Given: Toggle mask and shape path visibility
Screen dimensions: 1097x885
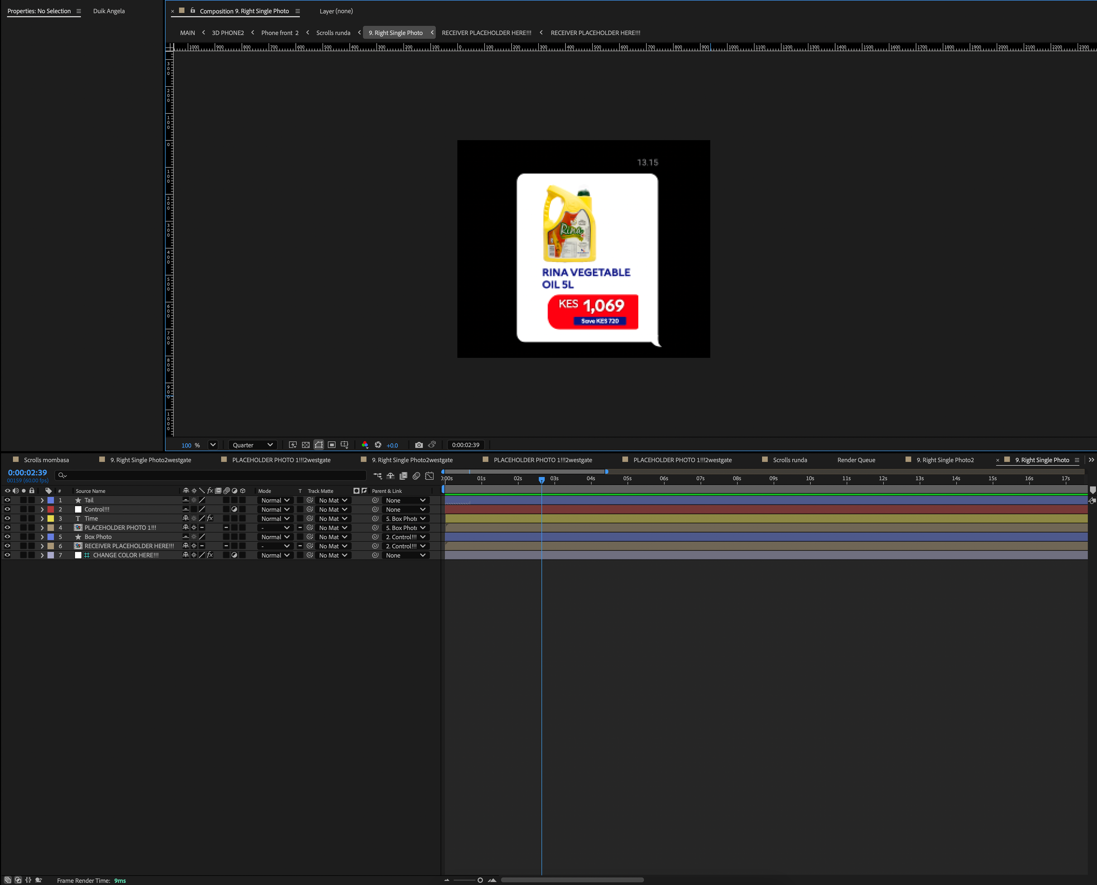Looking at the screenshot, I should (x=319, y=444).
